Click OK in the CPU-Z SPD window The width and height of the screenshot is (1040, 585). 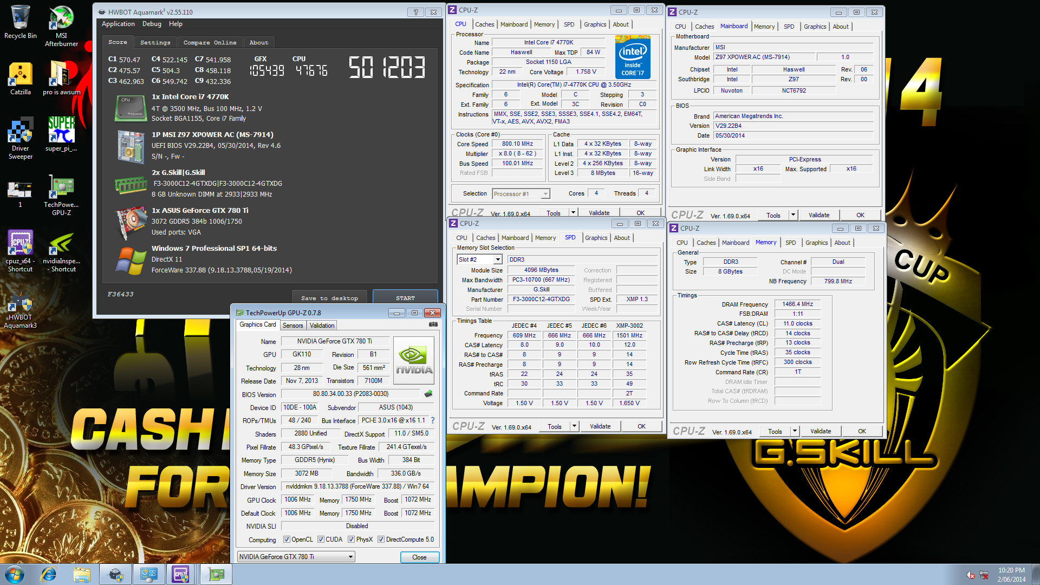641,426
